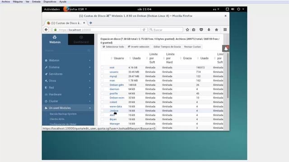Bookmark this page with the star icon
The image size is (289, 162).
coord(187,30)
